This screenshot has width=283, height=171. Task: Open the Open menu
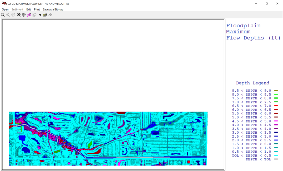5,9
